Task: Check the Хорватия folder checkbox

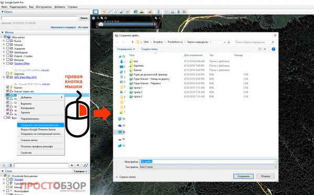Action: (8, 48)
